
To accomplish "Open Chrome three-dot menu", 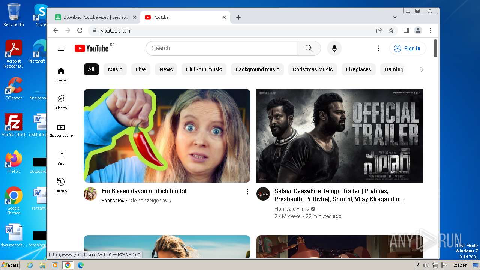I will (x=430, y=31).
